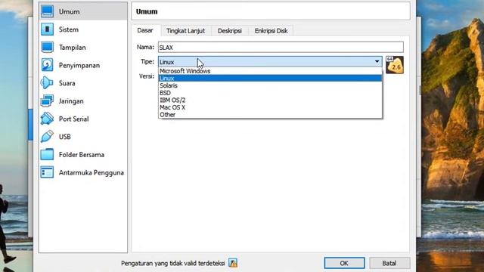
Task: Select the Folder Bersama category label
Action: [82, 155]
